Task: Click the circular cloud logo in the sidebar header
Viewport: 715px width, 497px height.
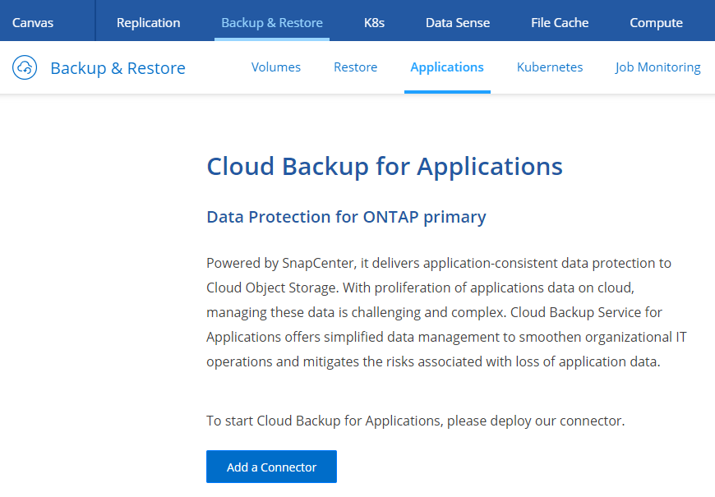Action: pyautogui.click(x=25, y=67)
